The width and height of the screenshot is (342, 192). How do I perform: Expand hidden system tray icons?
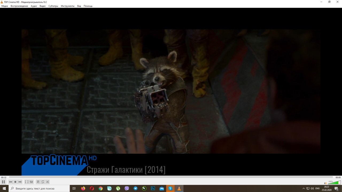tap(303, 189)
